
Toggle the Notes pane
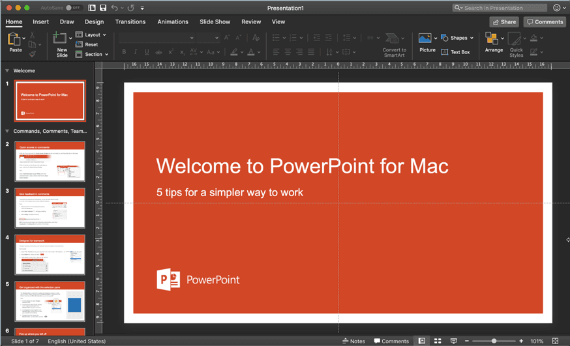coord(353,341)
